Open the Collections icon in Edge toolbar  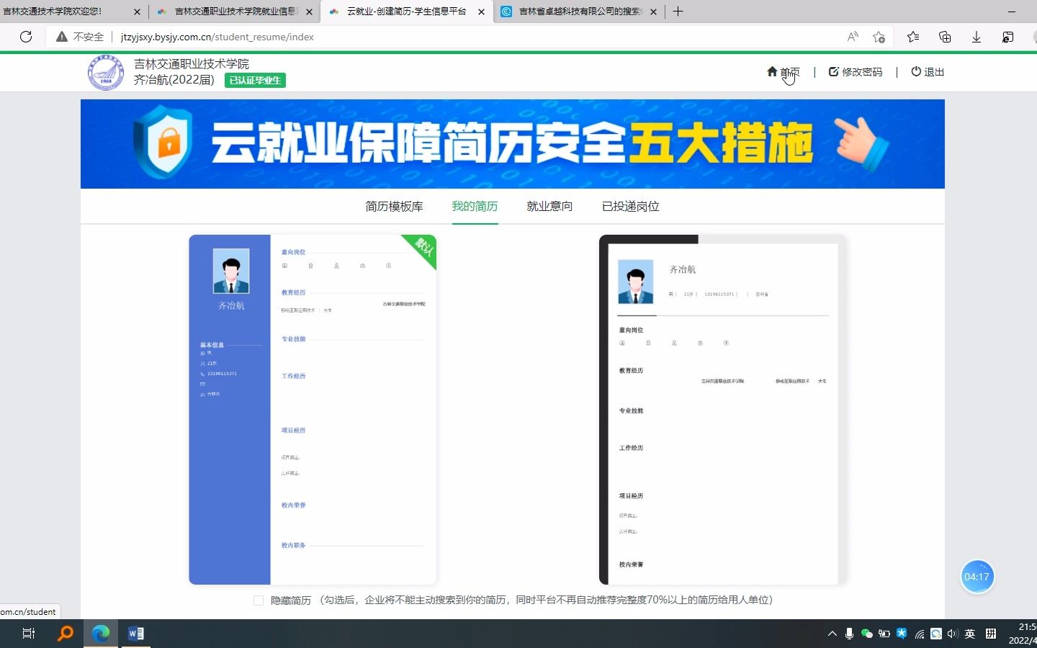pyautogui.click(x=945, y=37)
